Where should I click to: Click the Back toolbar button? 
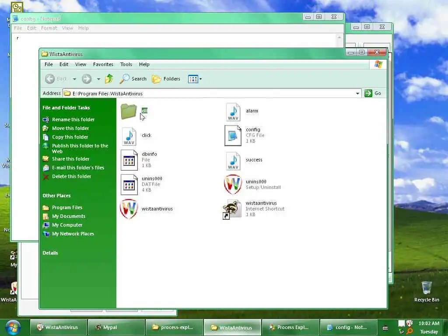point(56,79)
